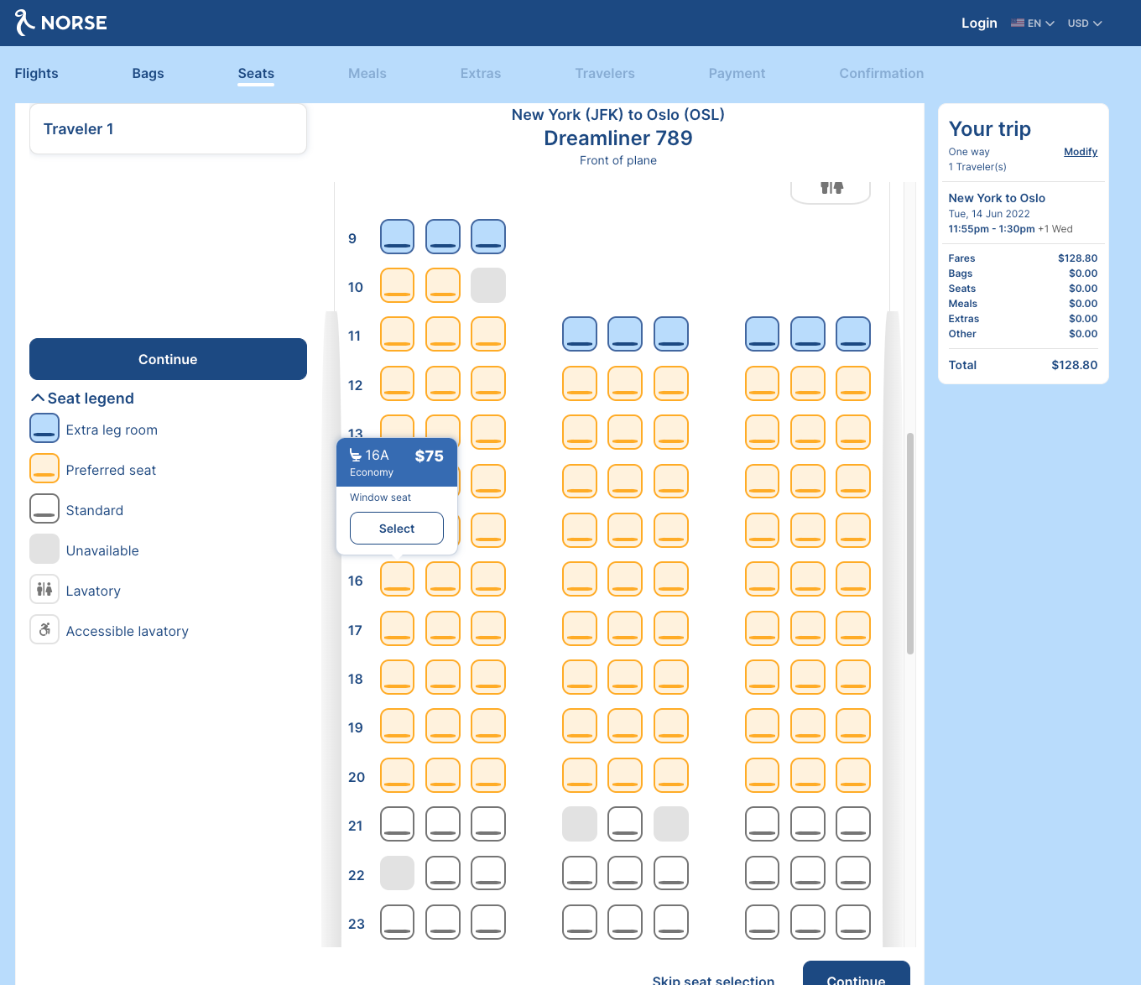Jump to the Payment tab

point(737,74)
